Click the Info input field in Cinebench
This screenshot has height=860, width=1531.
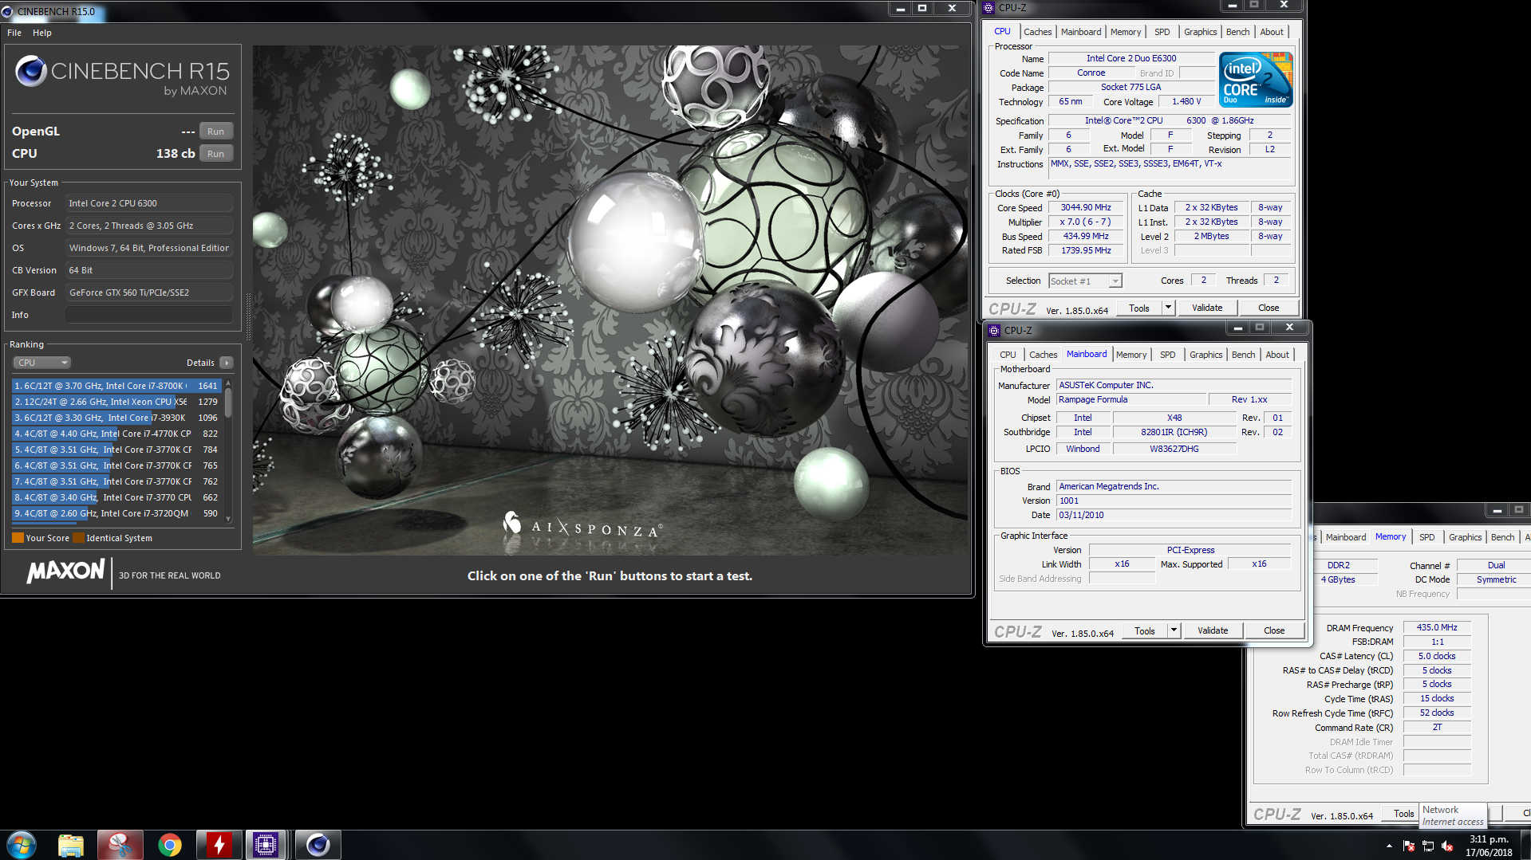coord(149,315)
